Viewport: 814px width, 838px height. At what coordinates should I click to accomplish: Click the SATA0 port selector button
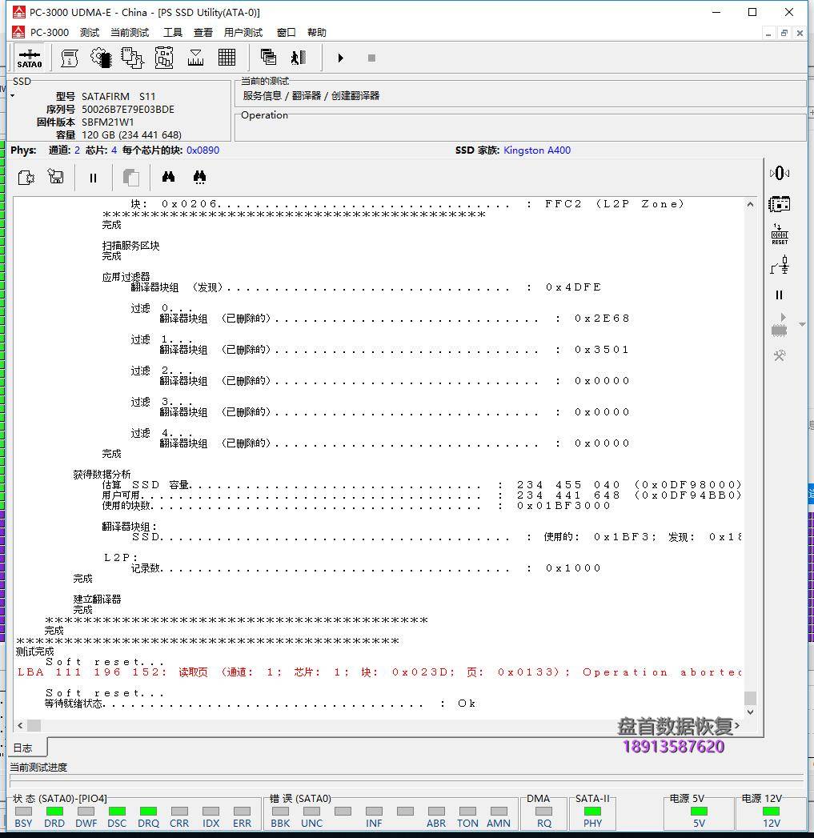coord(30,58)
